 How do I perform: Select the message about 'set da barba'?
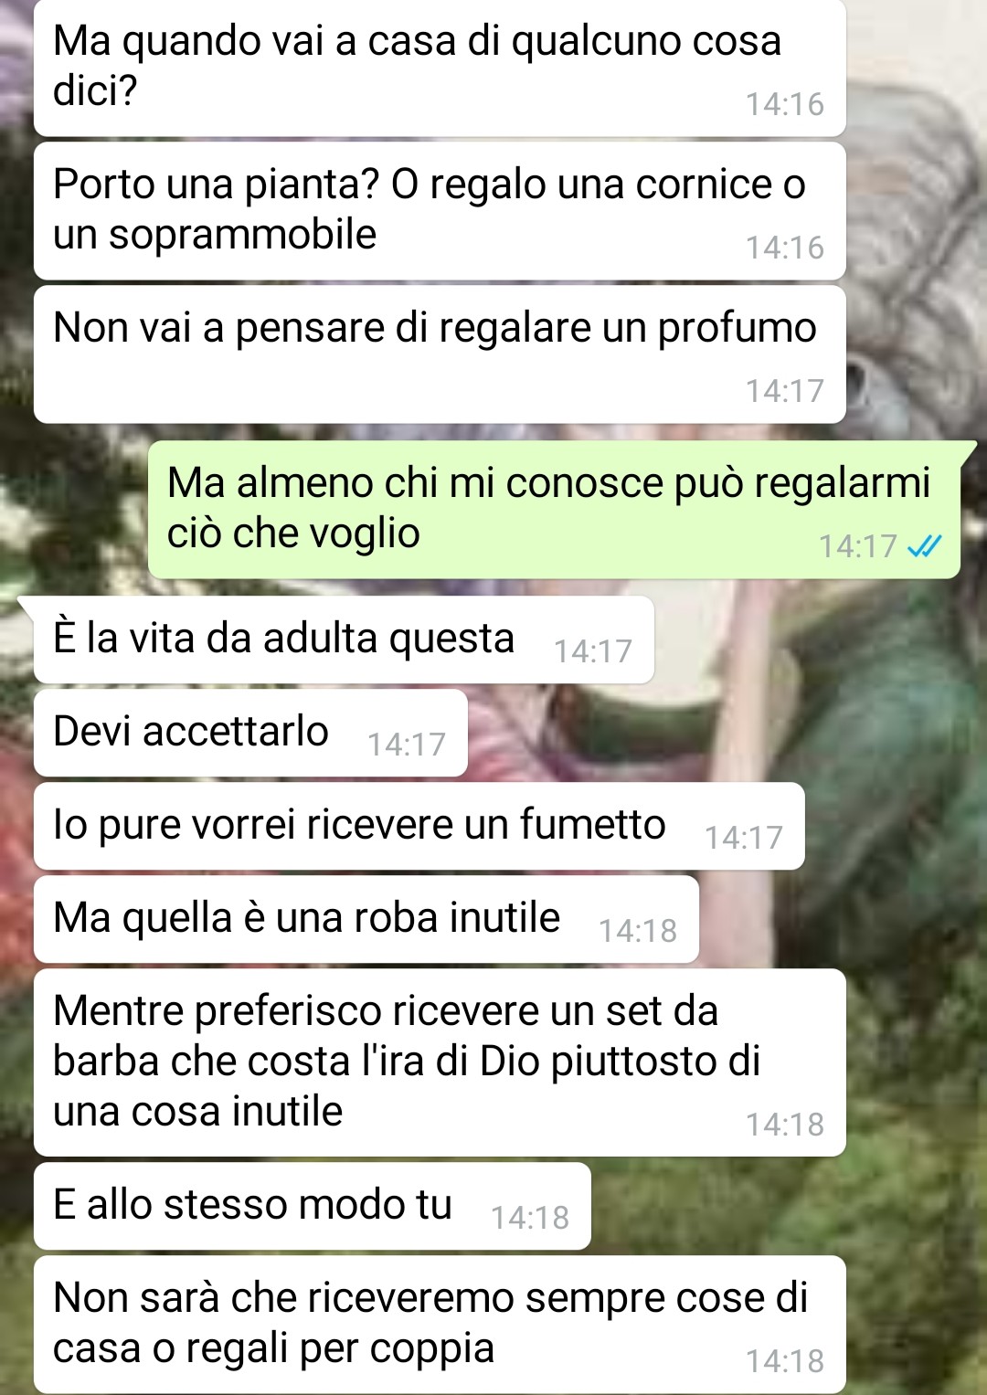click(x=440, y=1062)
